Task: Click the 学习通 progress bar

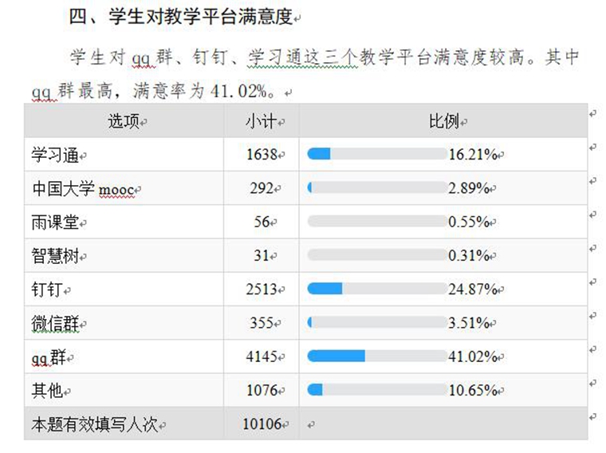Action: pos(376,154)
